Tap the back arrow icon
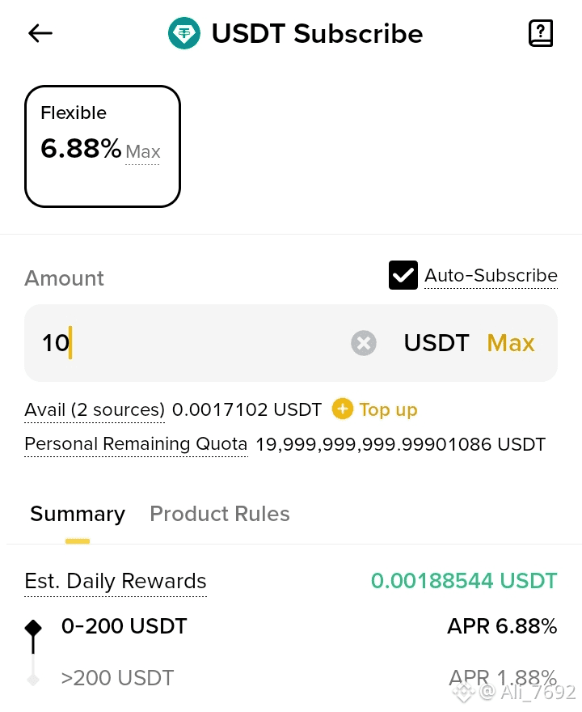 tap(40, 33)
